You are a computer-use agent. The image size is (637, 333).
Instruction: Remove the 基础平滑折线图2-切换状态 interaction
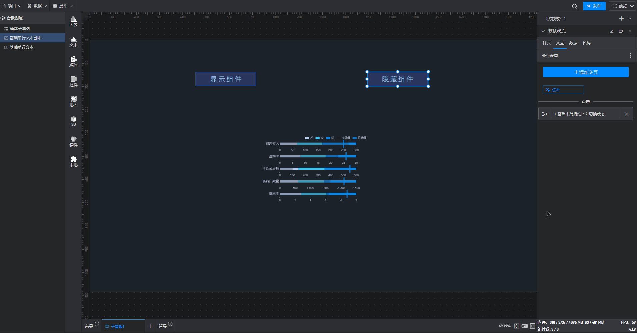pos(626,114)
